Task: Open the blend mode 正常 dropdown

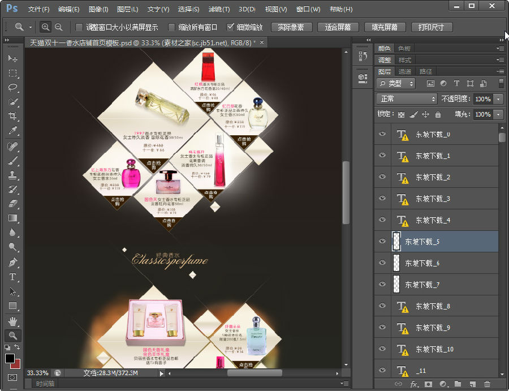Action: [x=407, y=98]
